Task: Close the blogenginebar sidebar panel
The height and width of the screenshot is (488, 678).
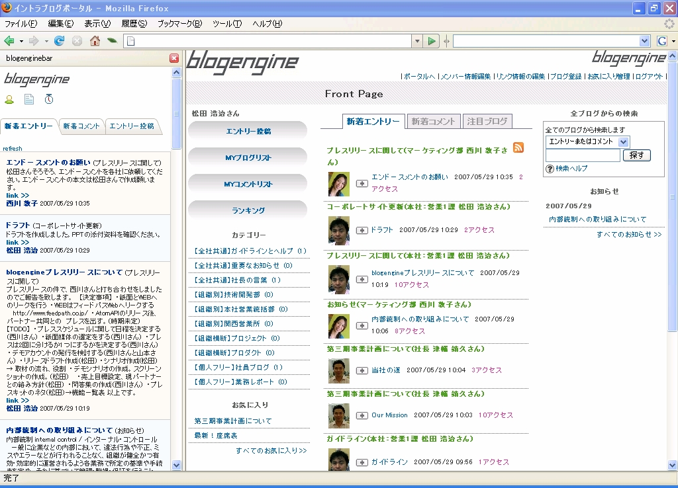Action: (174, 58)
